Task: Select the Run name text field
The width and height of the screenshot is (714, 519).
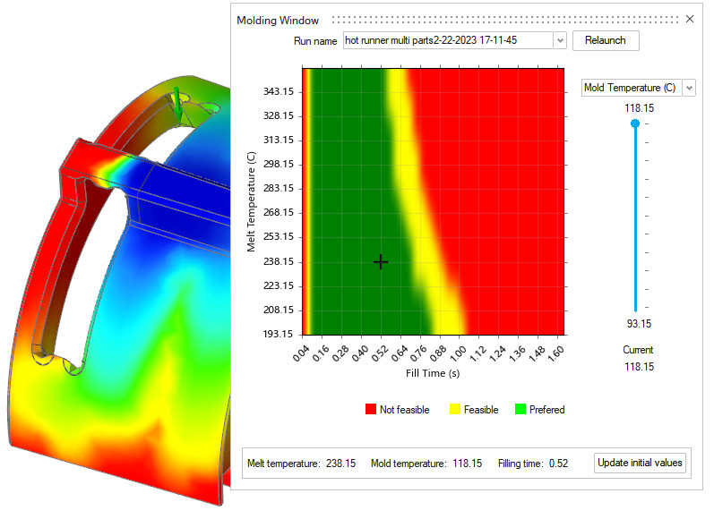Action: (446, 41)
